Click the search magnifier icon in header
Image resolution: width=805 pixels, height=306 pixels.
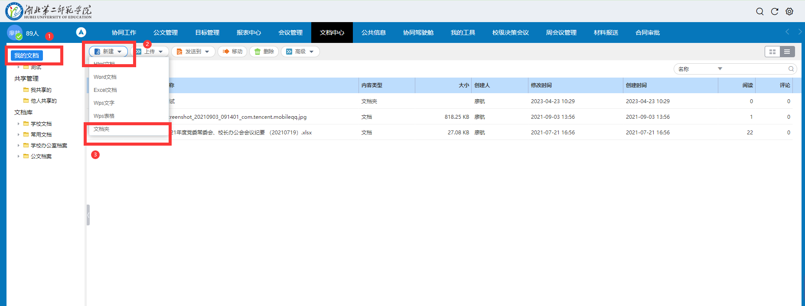[x=759, y=12]
